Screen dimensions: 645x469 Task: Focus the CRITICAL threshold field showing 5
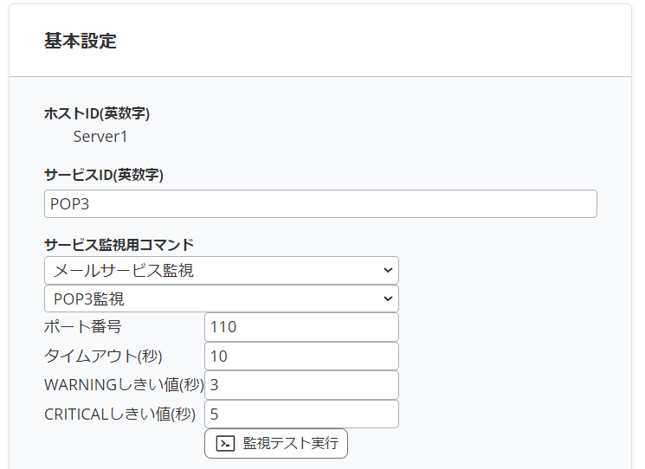pos(301,414)
